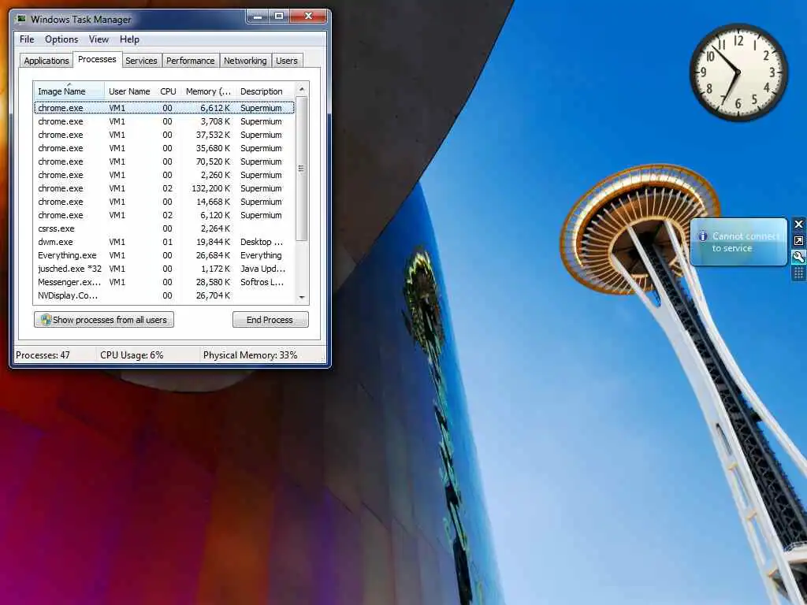Image resolution: width=807 pixels, height=605 pixels.
Task: Click the Cannot connect to service message
Action: [746, 242]
